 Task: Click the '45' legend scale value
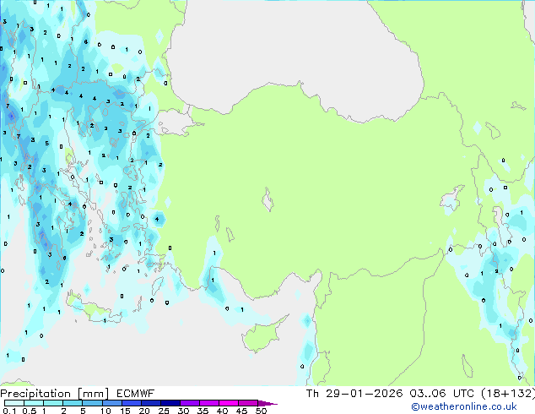[241, 411]
